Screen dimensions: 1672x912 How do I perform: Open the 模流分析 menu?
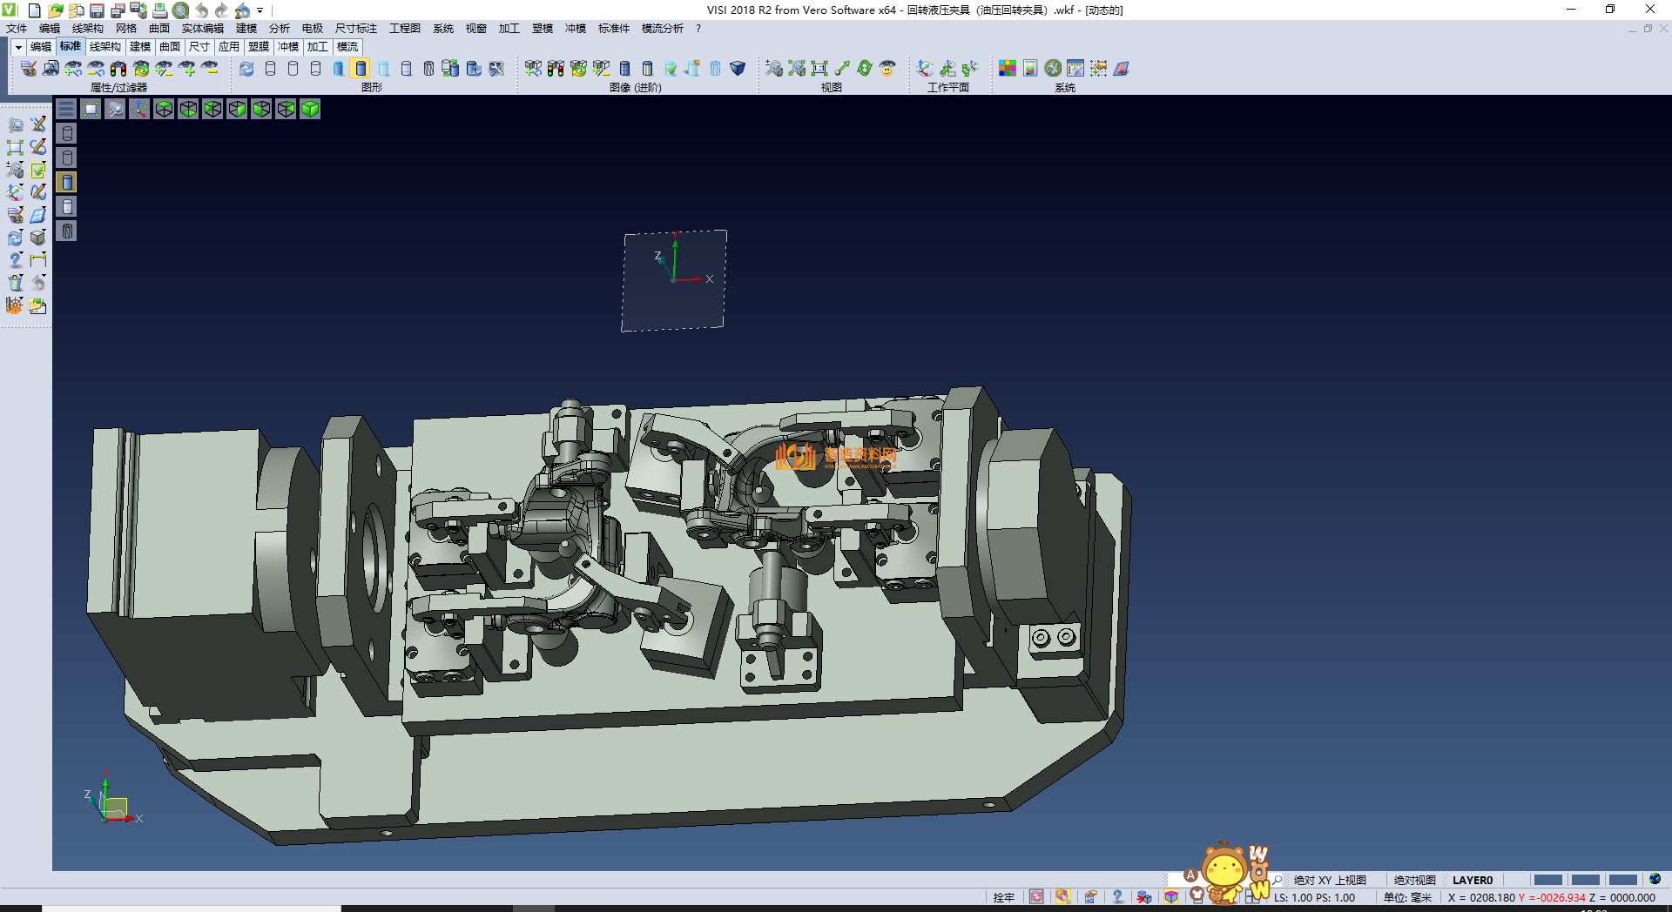point(662,29)
